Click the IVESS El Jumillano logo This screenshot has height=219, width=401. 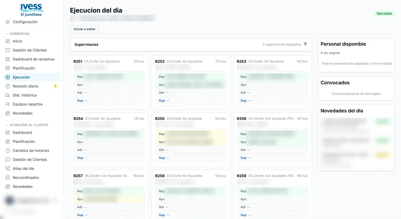(31, 10)
